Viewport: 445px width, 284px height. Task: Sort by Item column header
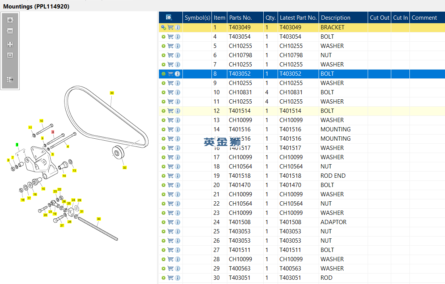[219, 18]
